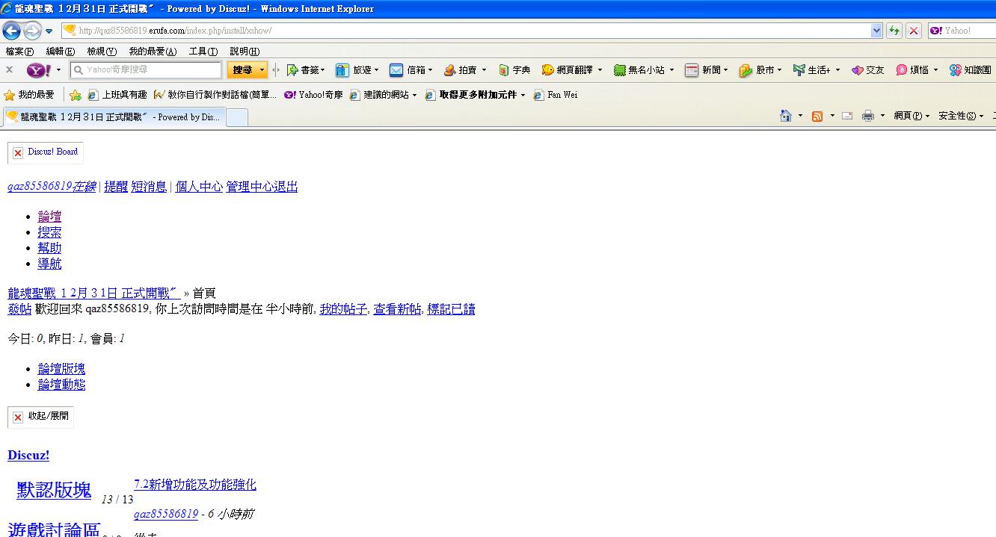The image size is (996, 537).
Task: Click the Refresh page icon
Action: coord(894,31)
